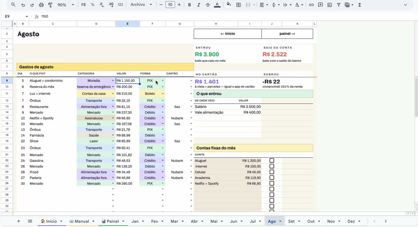Open the zoom 90% dropdown
The width and height of the screenshot is (418, 227).
coord(66,5)
